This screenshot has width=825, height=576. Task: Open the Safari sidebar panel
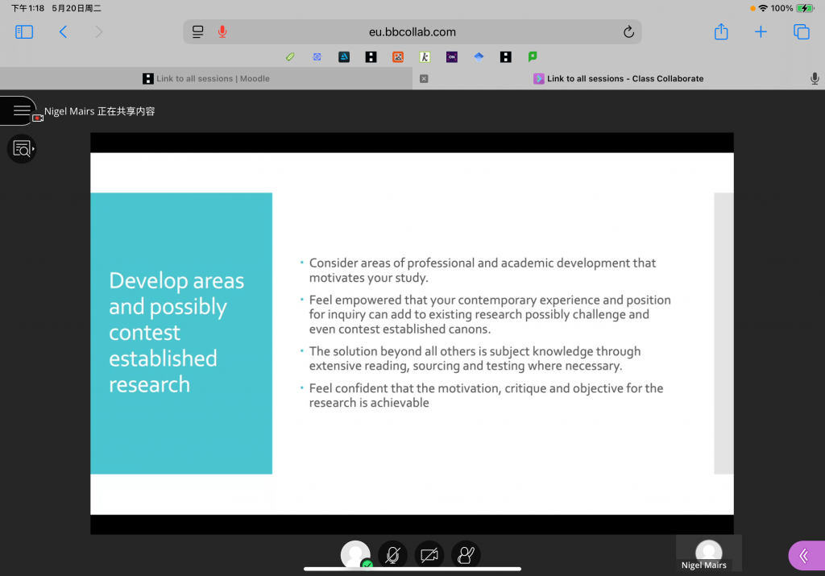click(x=24, y=32)
